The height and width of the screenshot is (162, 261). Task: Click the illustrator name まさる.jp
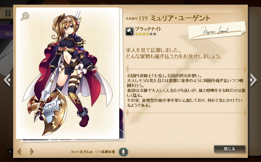click(x=86, y=152)
